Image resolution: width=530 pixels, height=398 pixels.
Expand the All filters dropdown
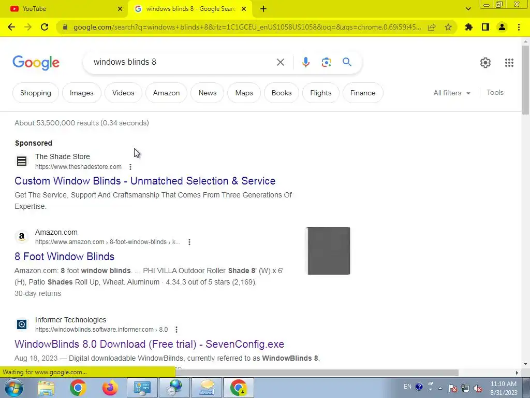(452, 93)
